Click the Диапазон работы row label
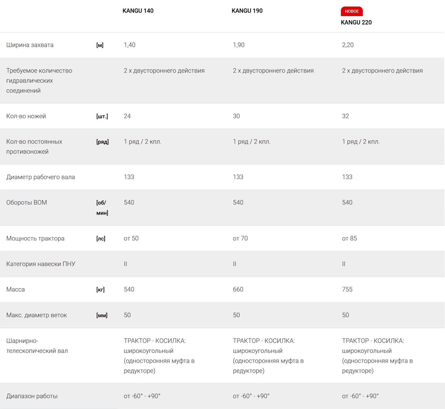The height and width of the screenshot is (409, 445). tap(32, 396)
